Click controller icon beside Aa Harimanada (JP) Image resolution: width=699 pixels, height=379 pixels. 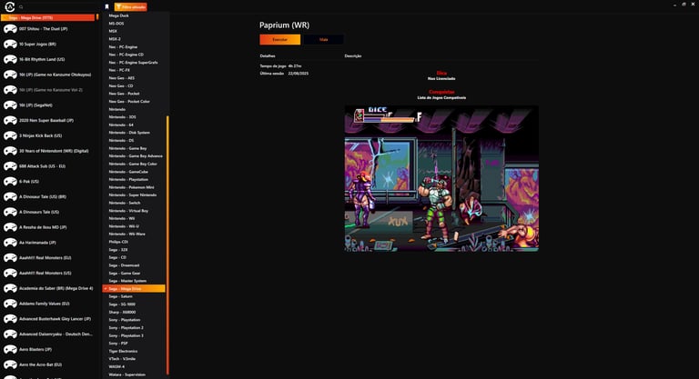[x=10, y=243]
